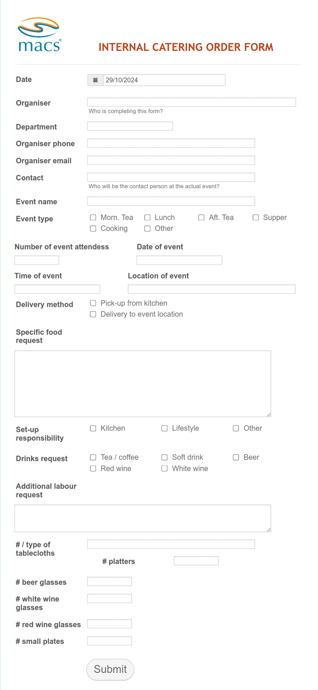Request Tea / coffee drinks

point(93,457)
